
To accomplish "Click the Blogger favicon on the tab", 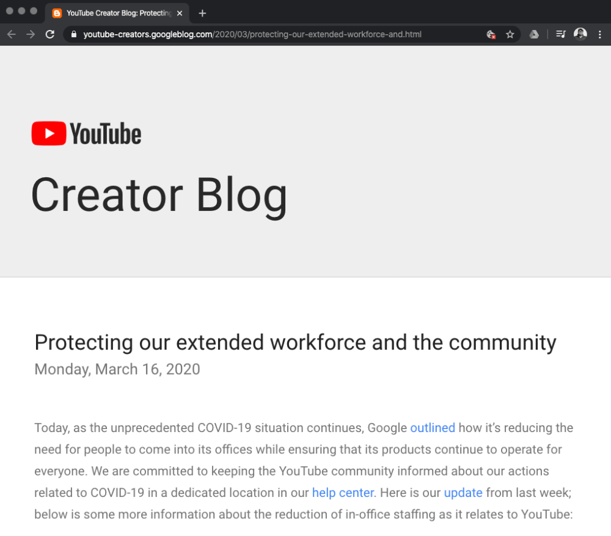I will 57,12.
